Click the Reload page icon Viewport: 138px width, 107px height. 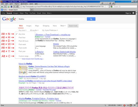(17, 7)
